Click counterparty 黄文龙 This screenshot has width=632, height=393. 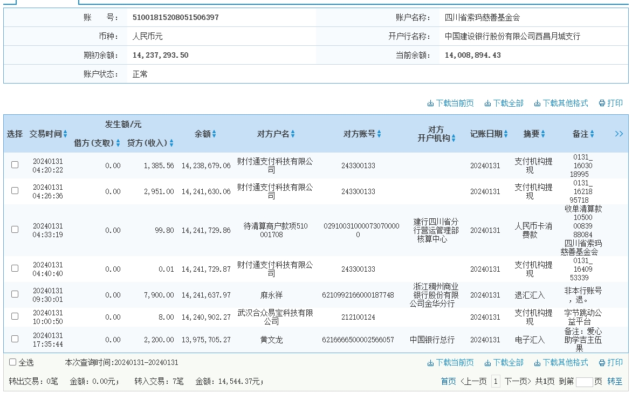pyautogui.click(x=271, y=340)
